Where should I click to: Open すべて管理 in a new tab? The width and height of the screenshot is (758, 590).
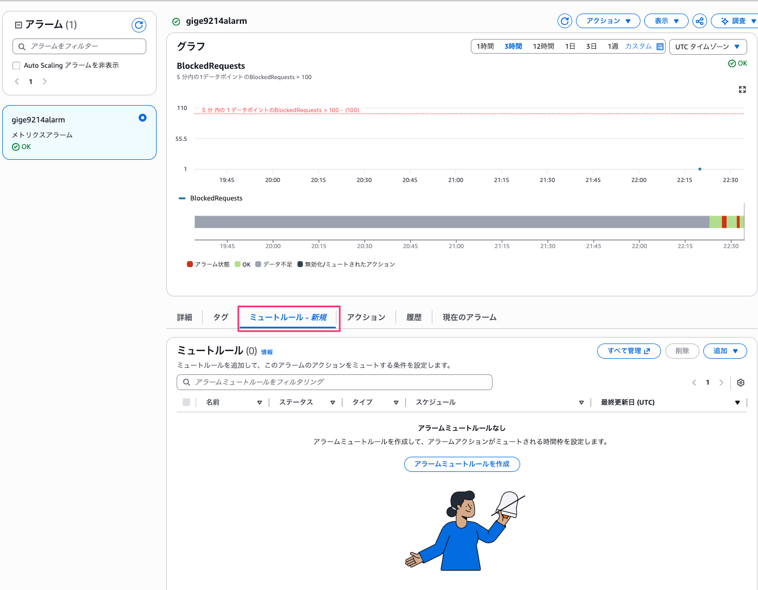tap(629, 351)
